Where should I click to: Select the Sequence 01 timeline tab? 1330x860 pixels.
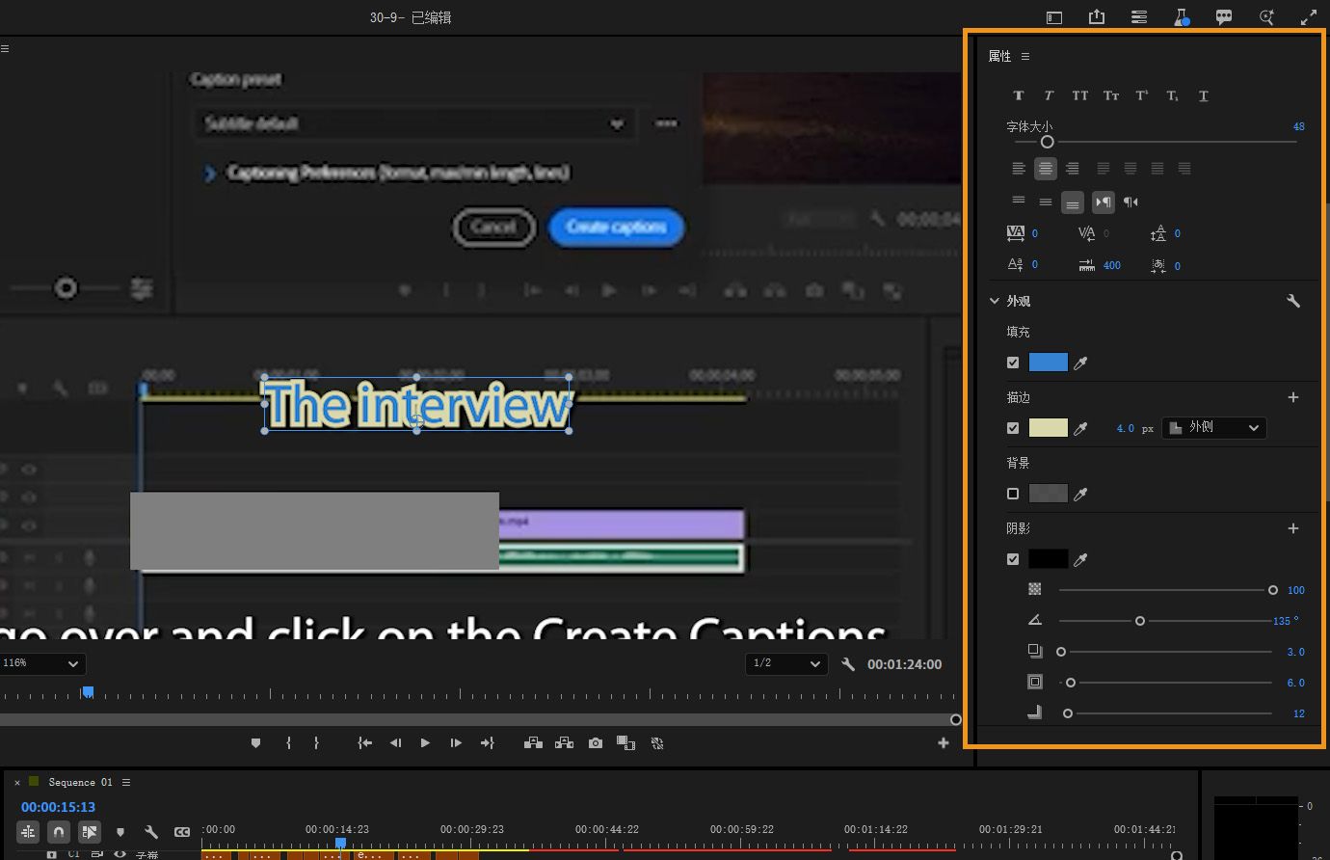[x=80, y=782]
